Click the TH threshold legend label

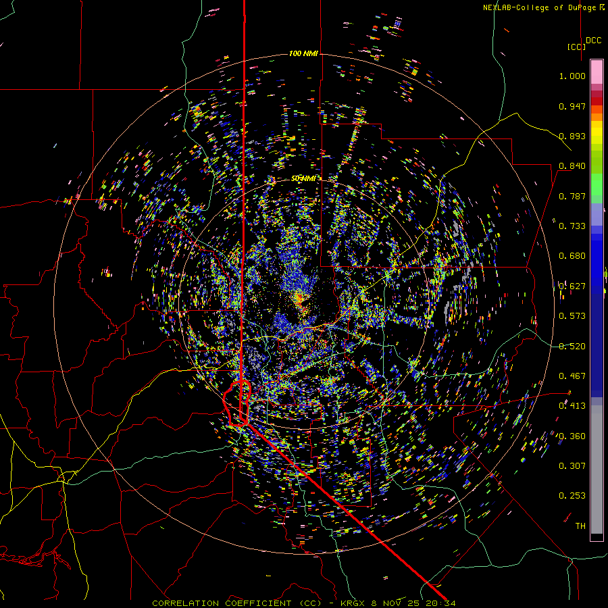tap(580, 526)
